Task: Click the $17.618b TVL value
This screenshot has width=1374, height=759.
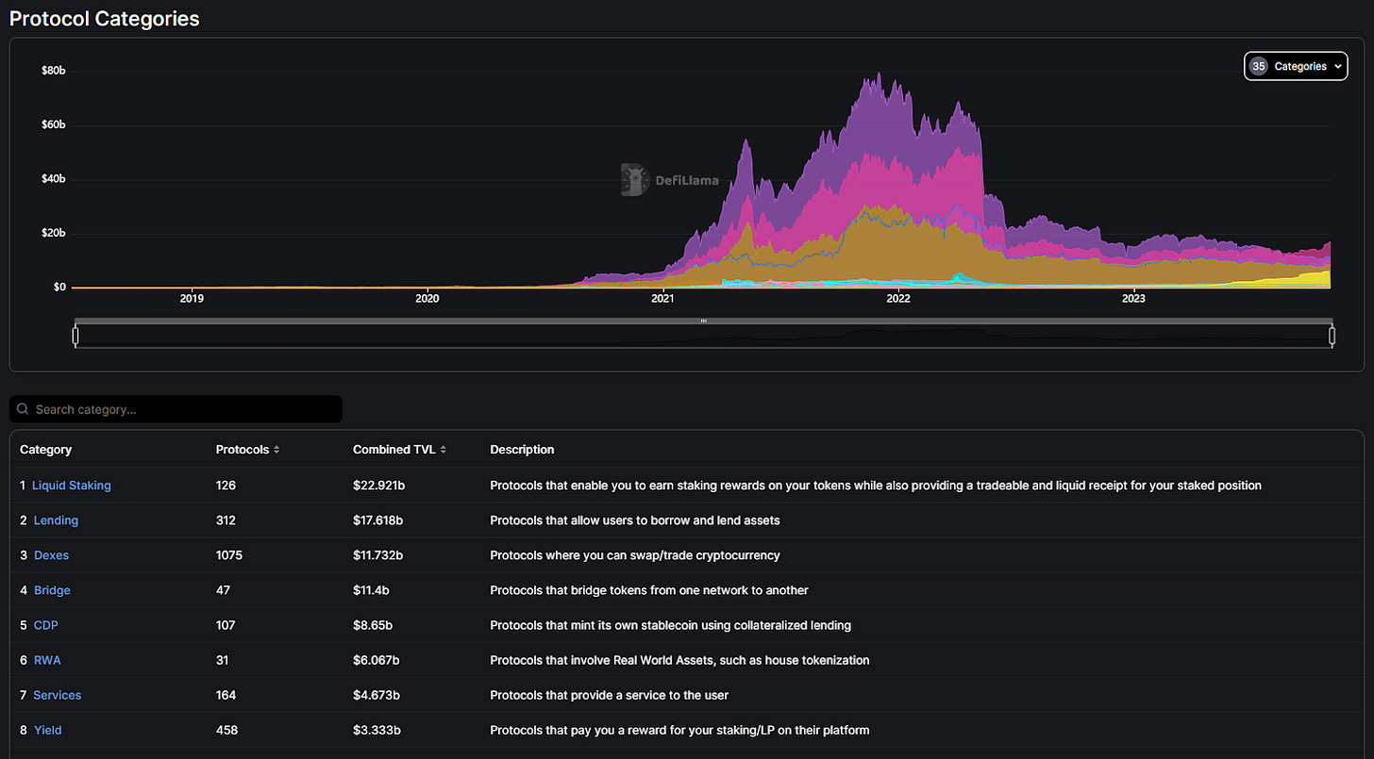Action: pos(378,520)
